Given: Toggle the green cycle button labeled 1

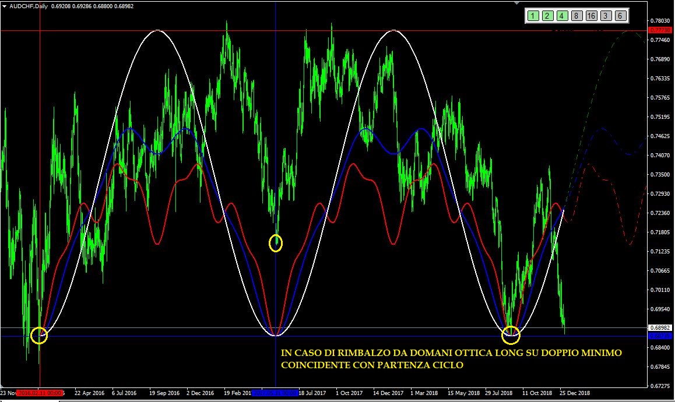Looking at the screenshot, I should pos(533,16).
